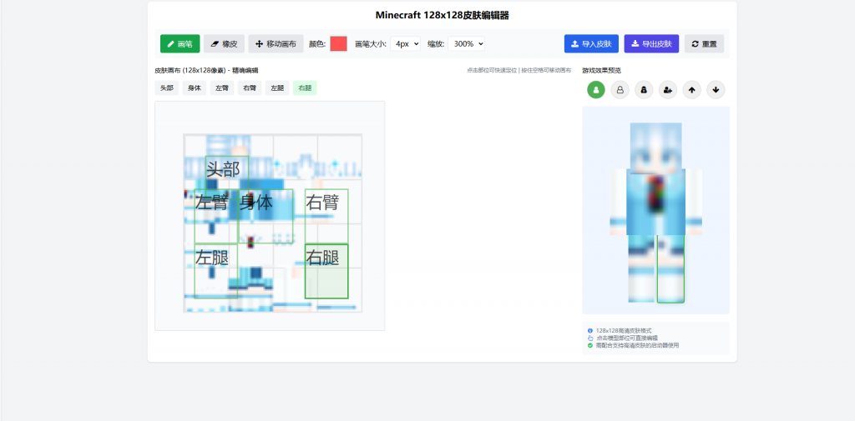
Task: Select the 画笔 brush tool
Action: pyautogui.click(x=180, y=43)
